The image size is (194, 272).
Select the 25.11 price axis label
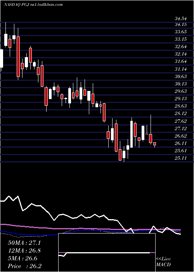[181, 158]
